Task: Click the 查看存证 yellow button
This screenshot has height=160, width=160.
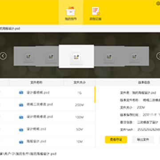Action: point(116,140)
